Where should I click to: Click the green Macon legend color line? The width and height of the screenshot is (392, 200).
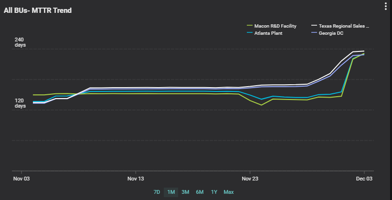(250, 25)
